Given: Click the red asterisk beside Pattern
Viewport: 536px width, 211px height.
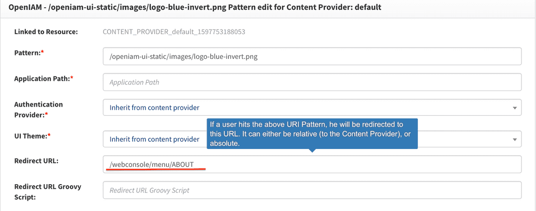Looking at the screenshot, I should coord(42,52).
